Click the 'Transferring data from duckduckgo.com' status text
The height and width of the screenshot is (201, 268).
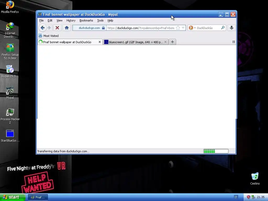click(63, 151)
